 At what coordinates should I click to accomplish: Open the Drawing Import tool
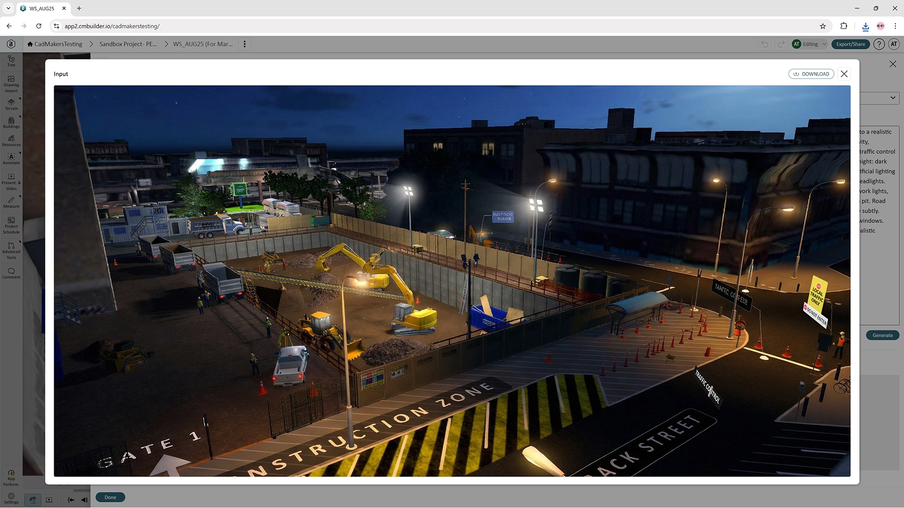[11, 84]
